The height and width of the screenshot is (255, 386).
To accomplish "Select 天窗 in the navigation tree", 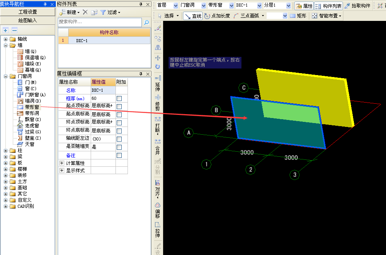I will tap(29, 144).
